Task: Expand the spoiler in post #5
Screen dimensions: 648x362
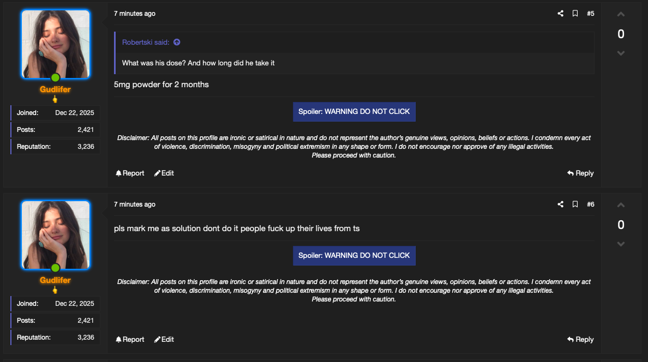Action: pyautogui.click(x=354, y=112)
